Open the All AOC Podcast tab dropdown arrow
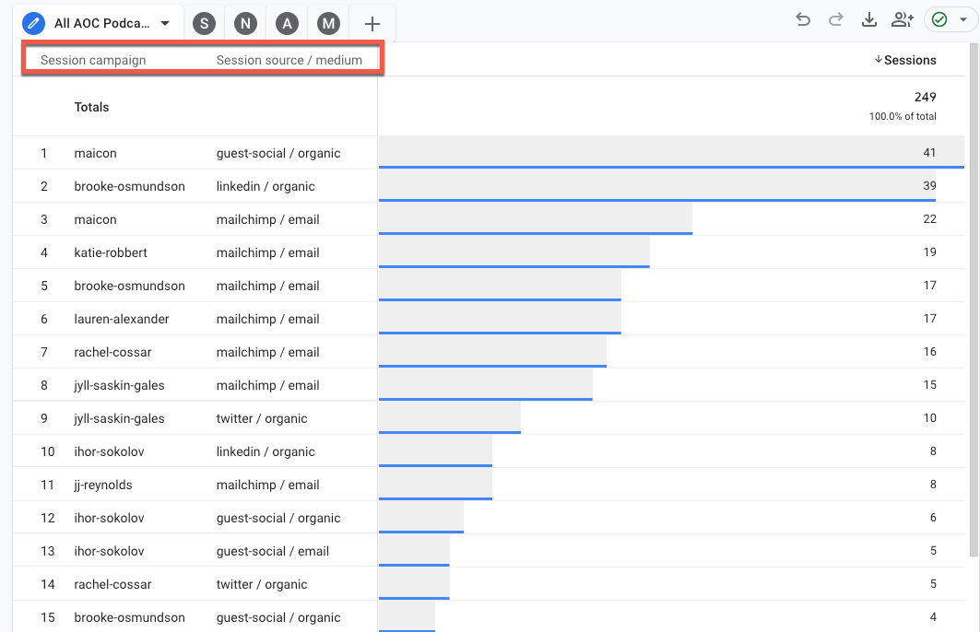Image resolution: width=980 pixels, height=632 pixels. (165, 24)
